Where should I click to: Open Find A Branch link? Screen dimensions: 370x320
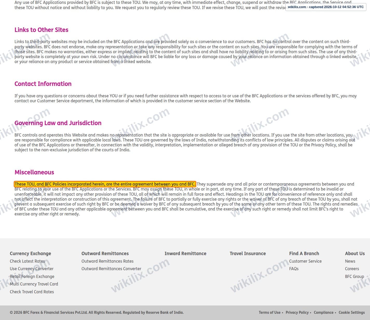point(304,254)
